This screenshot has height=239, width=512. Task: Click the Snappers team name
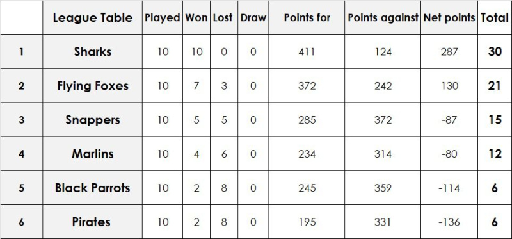tap(92, 120)
